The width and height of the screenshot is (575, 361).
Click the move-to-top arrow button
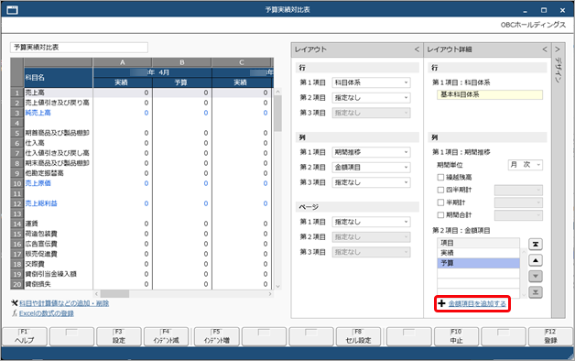coord(536,244)
